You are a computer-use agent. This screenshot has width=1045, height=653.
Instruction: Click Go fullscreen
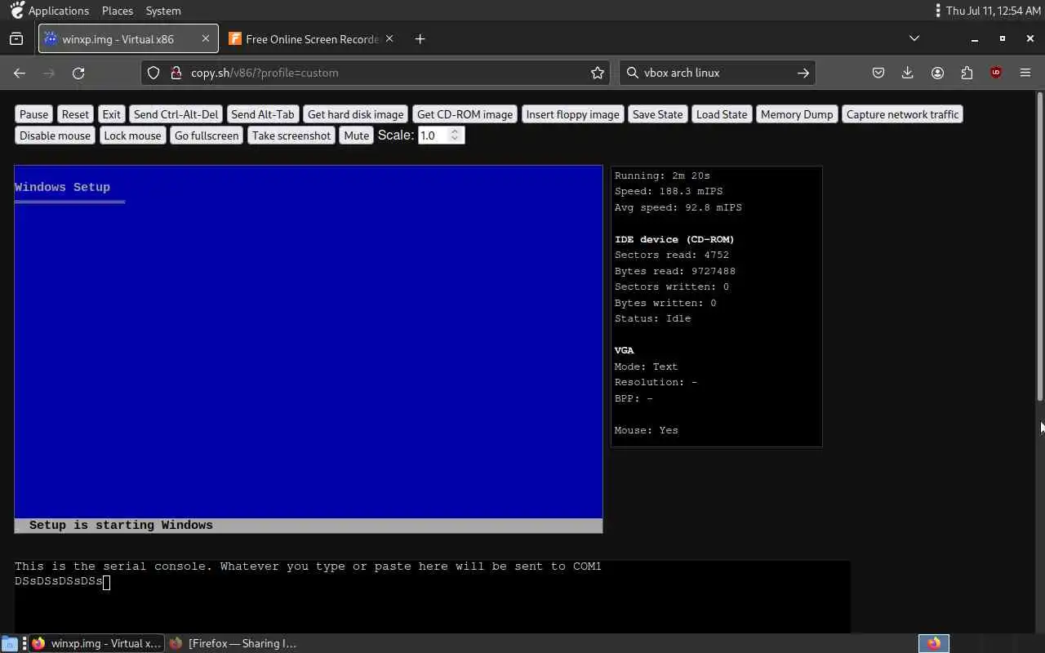(x=207, y=135)
